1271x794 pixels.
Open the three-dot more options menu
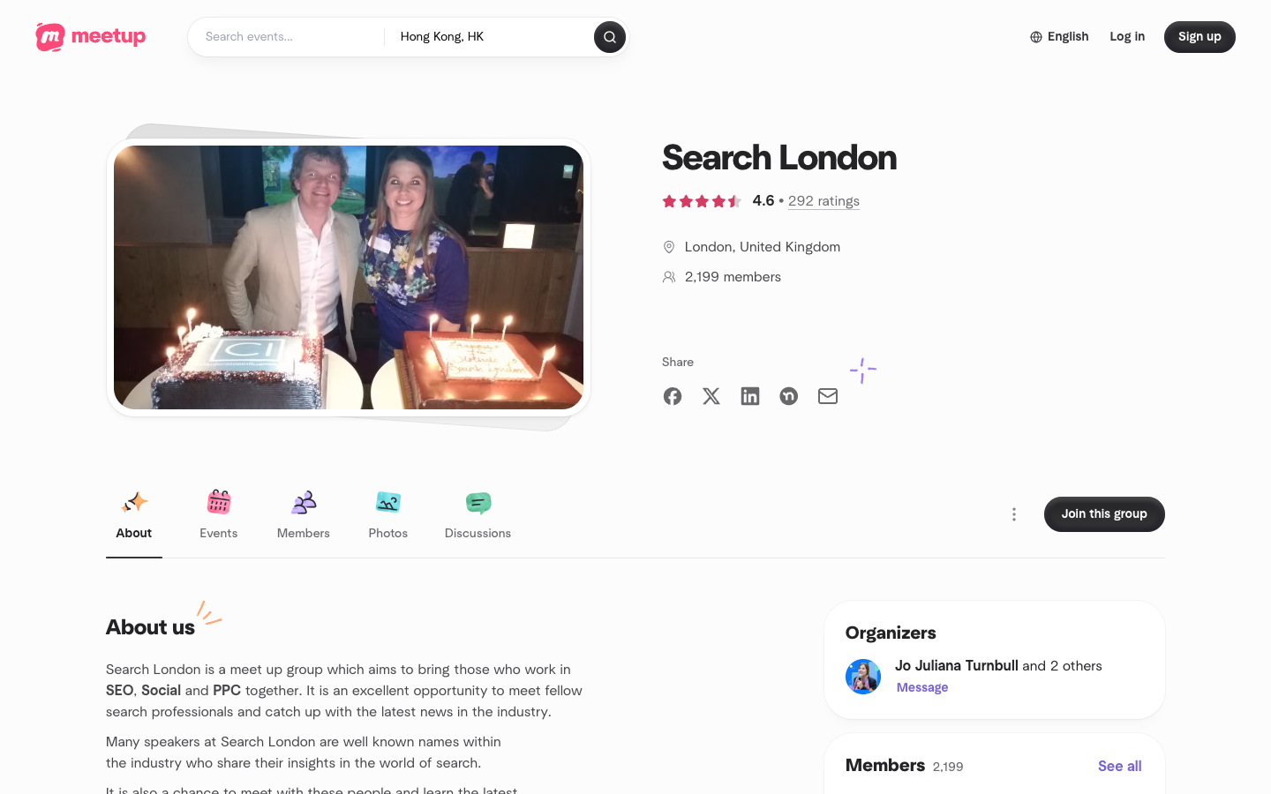coord(1014,514)
